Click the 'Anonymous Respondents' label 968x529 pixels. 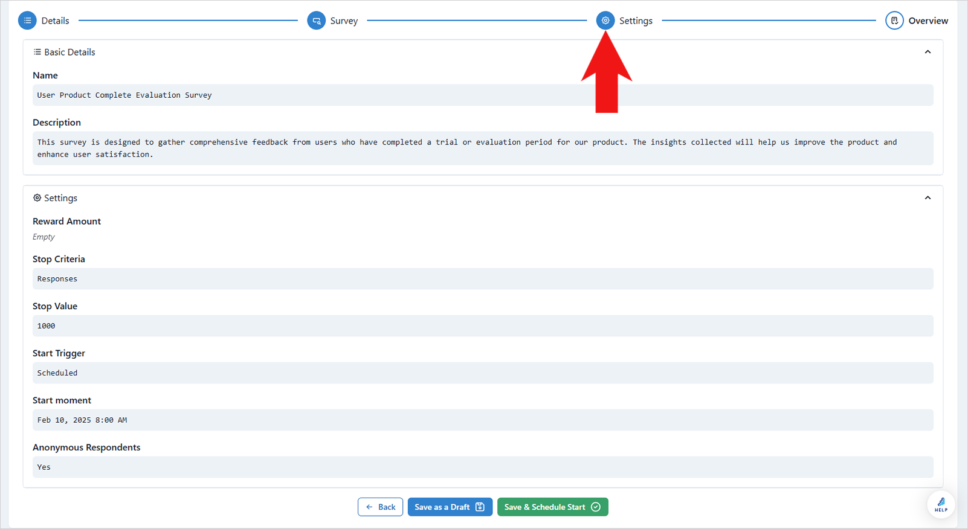tap(86, 447)
